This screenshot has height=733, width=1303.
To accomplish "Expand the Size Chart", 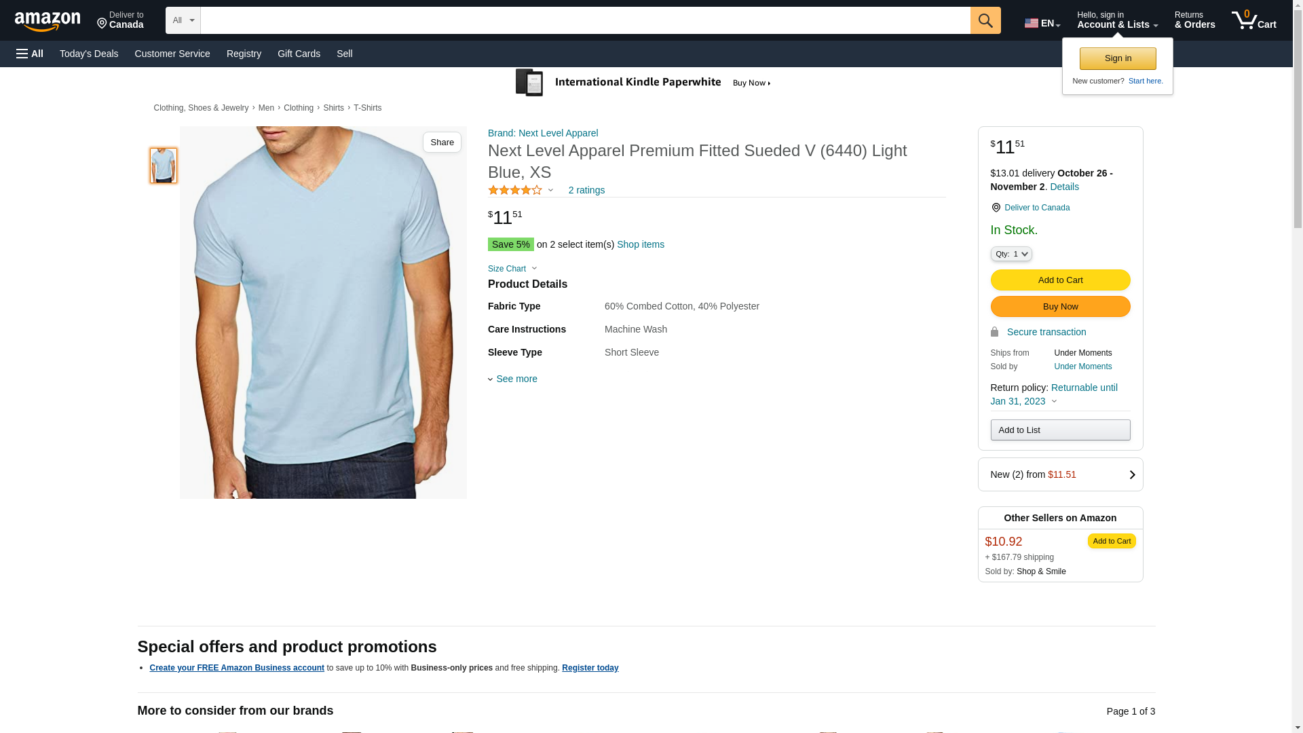I will tap(512, 269).
